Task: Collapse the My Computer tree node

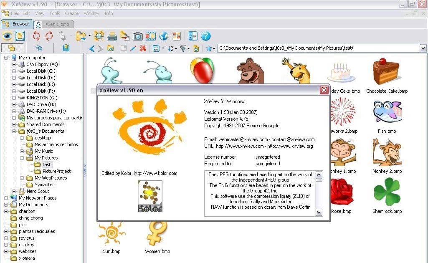Action: [6, 58]
